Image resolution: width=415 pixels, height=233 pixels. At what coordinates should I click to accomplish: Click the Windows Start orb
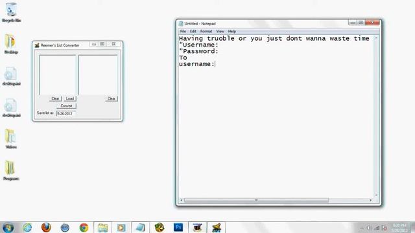pyautogui.click(x=8, y=227)
